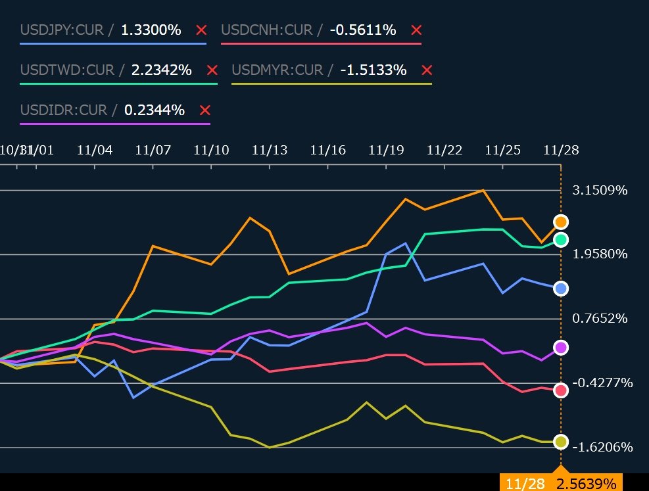Click the blue USDJPY endpoint dot
This screenshot has height=491, width=649.
pos(561,289)
